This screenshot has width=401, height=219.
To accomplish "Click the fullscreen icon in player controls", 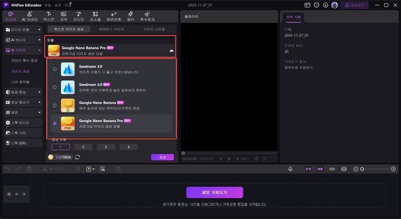I will (273, 159).
